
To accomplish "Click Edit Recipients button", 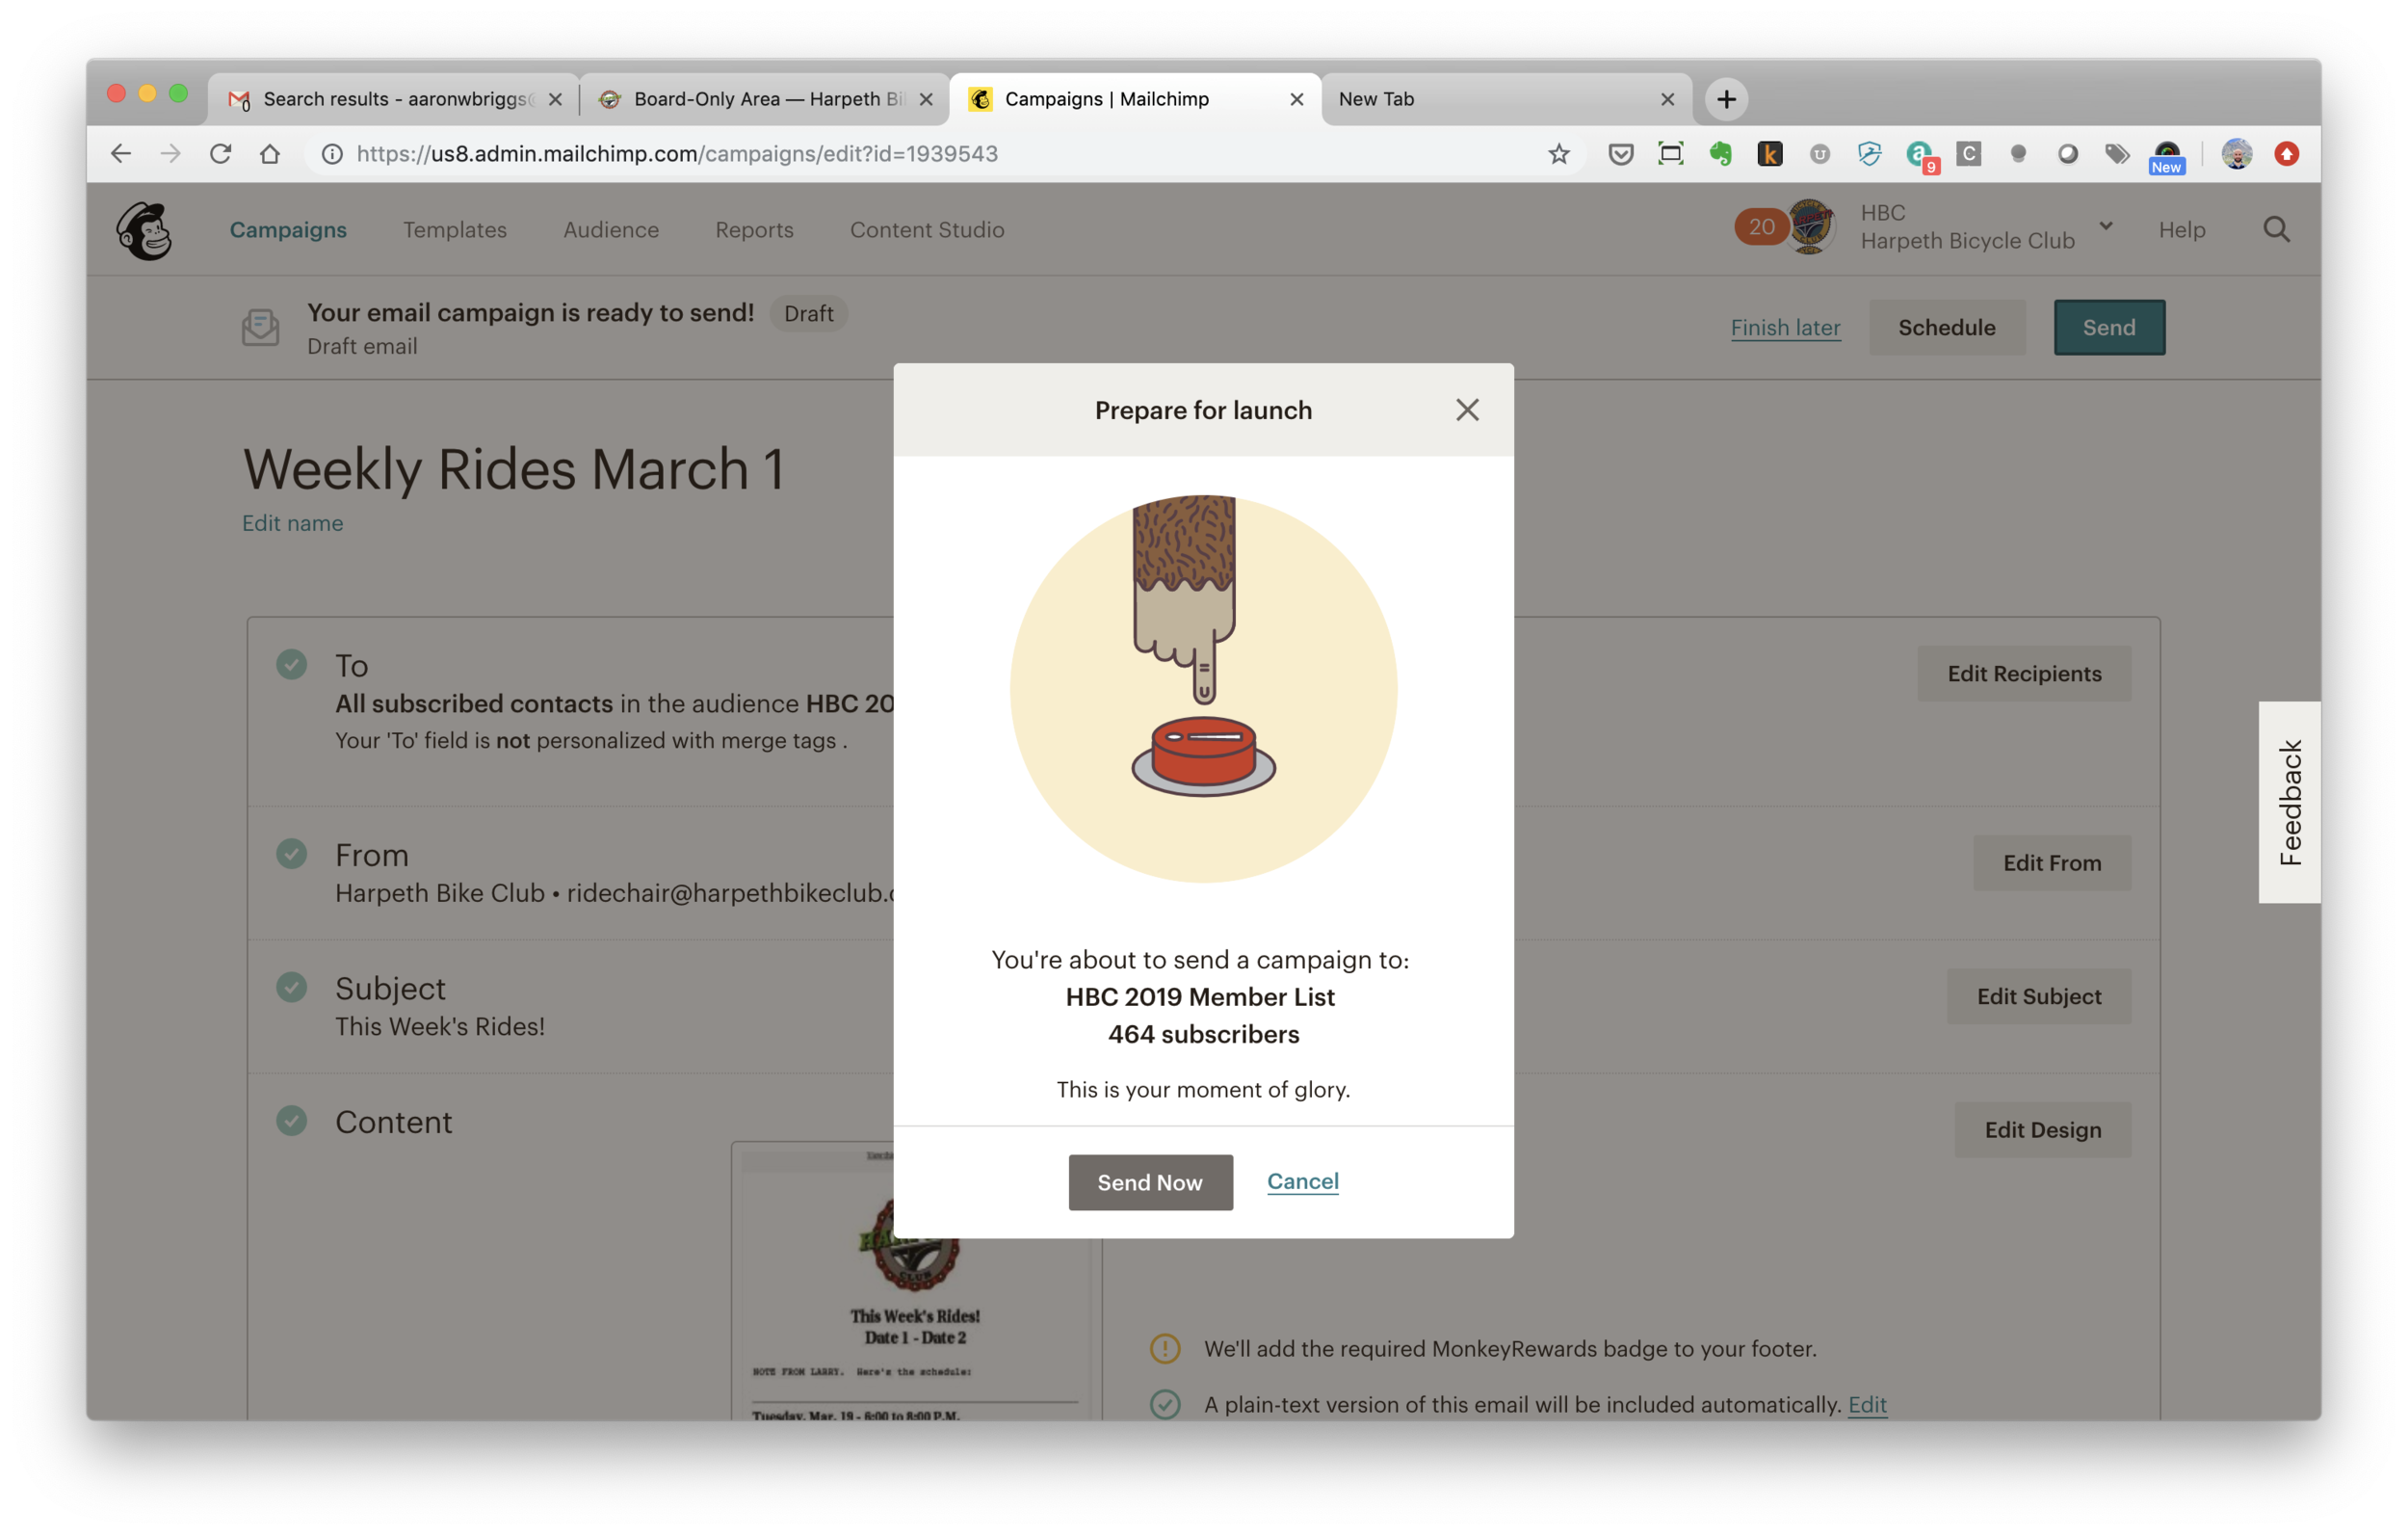I will pyautogui.click(x=2024, y=674).
